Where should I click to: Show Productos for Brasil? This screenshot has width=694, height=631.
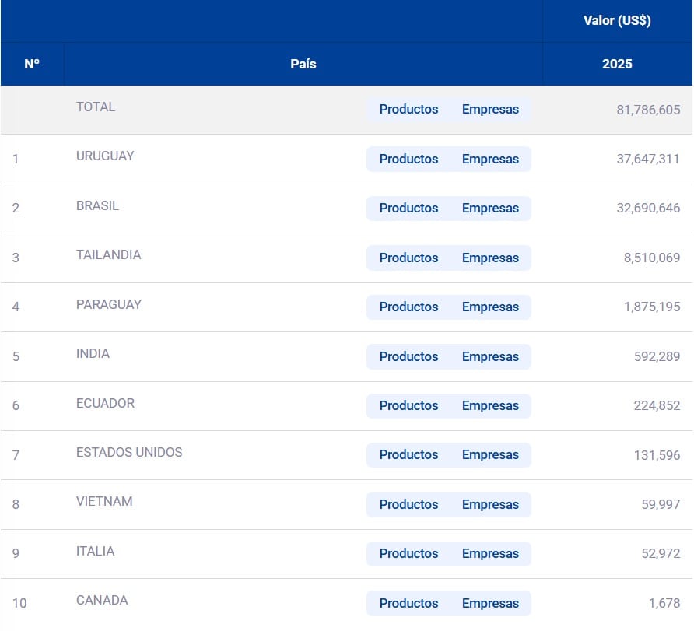pos(408,209)
